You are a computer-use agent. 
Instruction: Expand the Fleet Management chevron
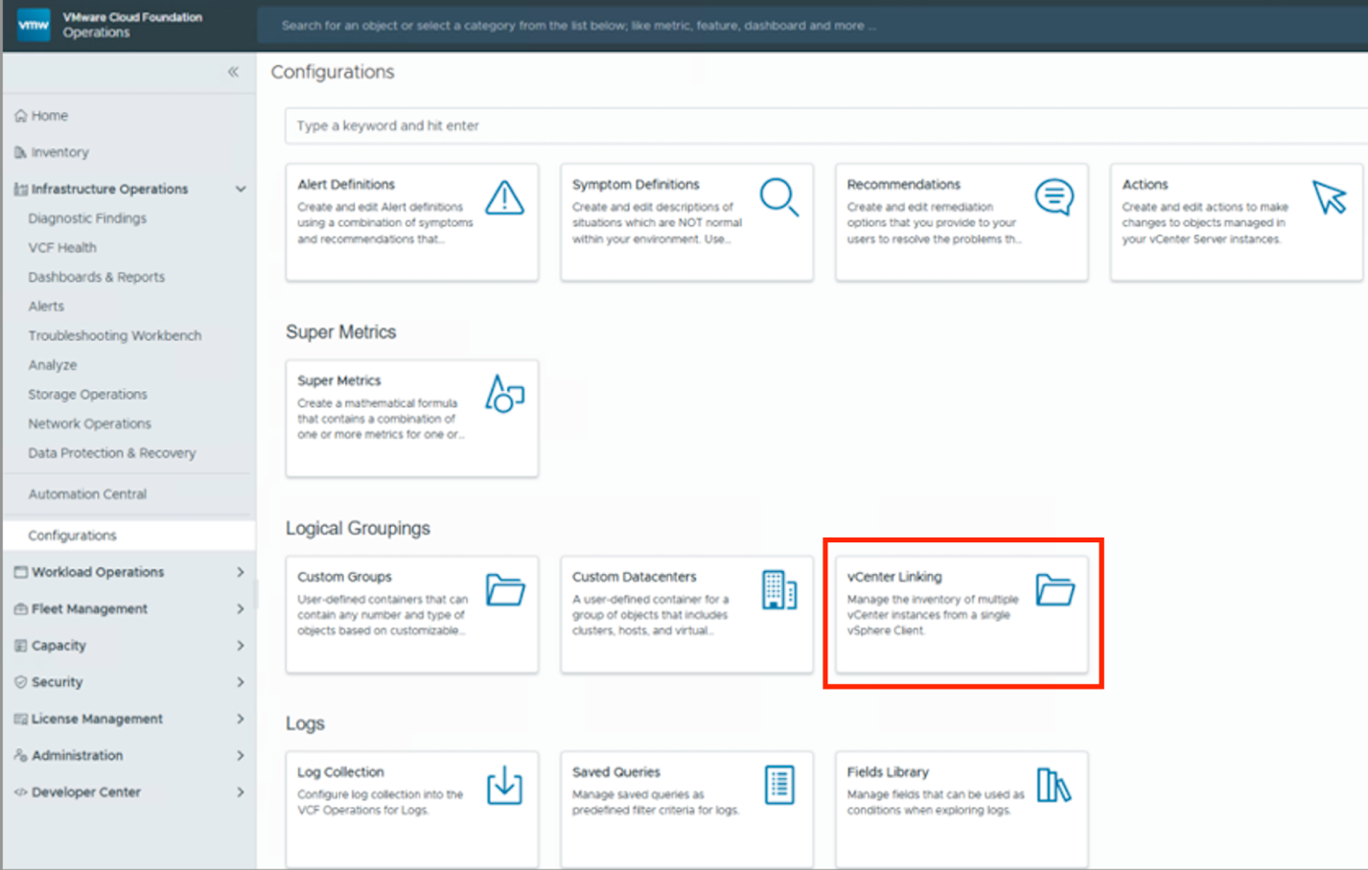241,608
